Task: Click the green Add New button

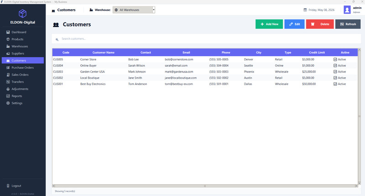Action: [269, 24]
